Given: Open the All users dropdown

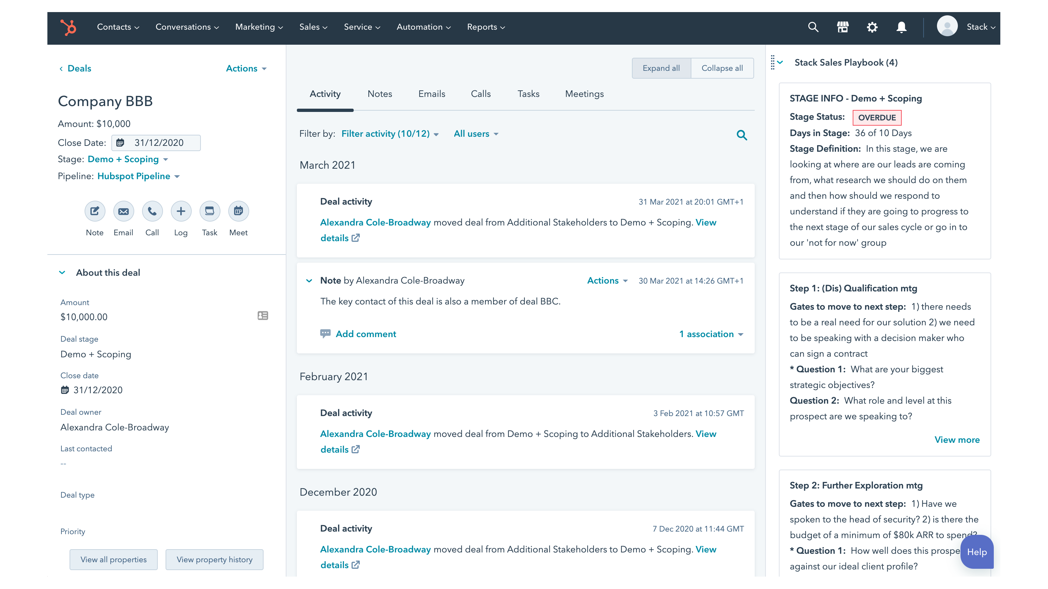Looking at the screenshot, I should point(476,133).
